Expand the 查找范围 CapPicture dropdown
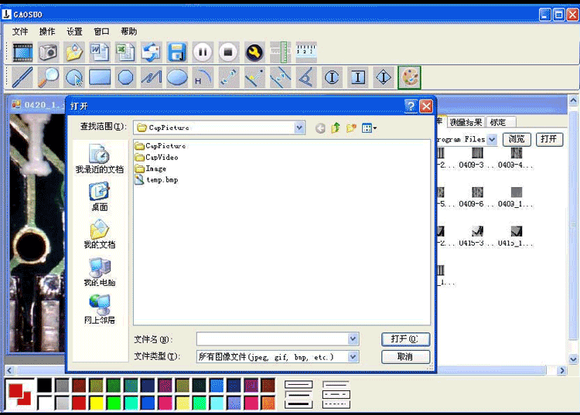Viewport: 580px width, 415px height. pos(299,128)
